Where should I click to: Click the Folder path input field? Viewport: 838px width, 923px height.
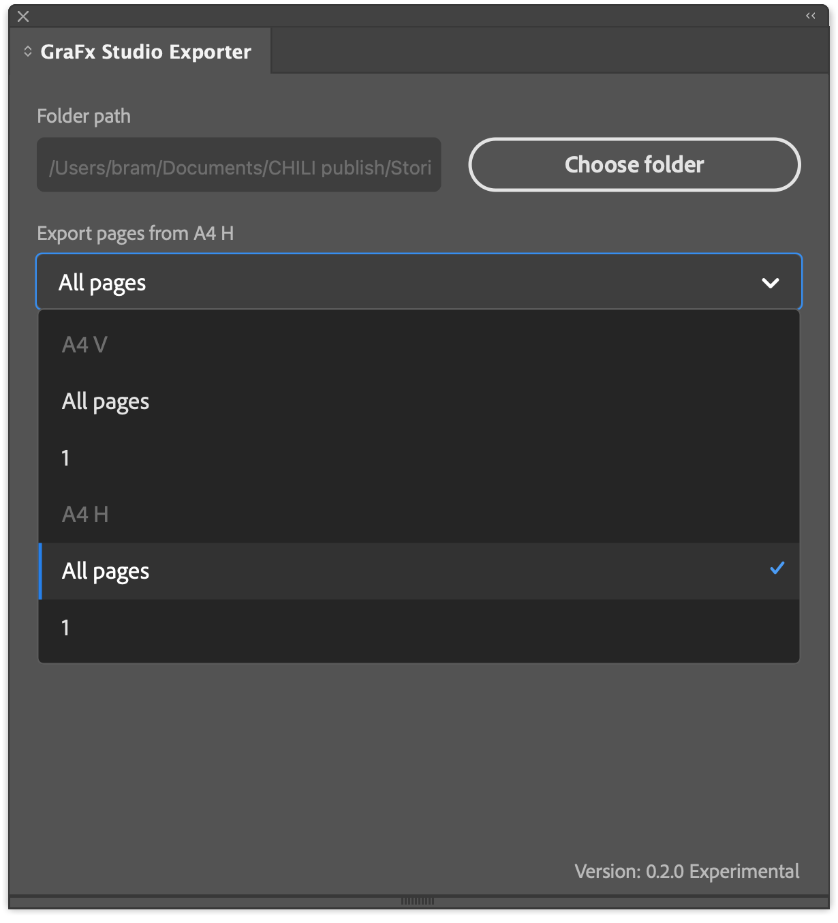click(239, 165)
